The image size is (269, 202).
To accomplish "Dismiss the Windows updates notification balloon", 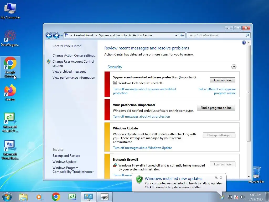I will coord(221,178).
